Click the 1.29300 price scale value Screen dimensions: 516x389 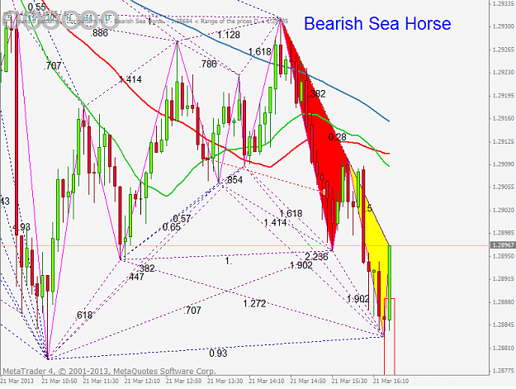503,26
